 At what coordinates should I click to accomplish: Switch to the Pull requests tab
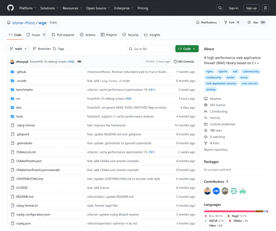(63, 35)
